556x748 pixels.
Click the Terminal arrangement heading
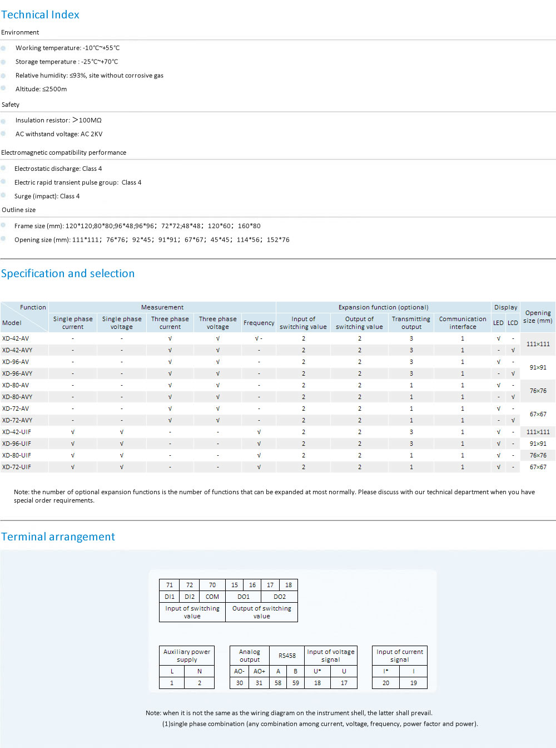pos(58,537)
